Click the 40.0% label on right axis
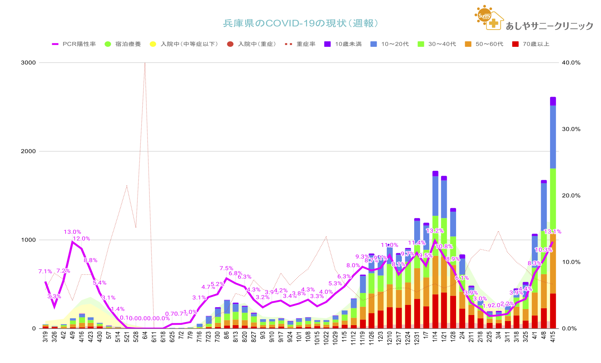Screen dimensions: 601x363 point(571,63)
